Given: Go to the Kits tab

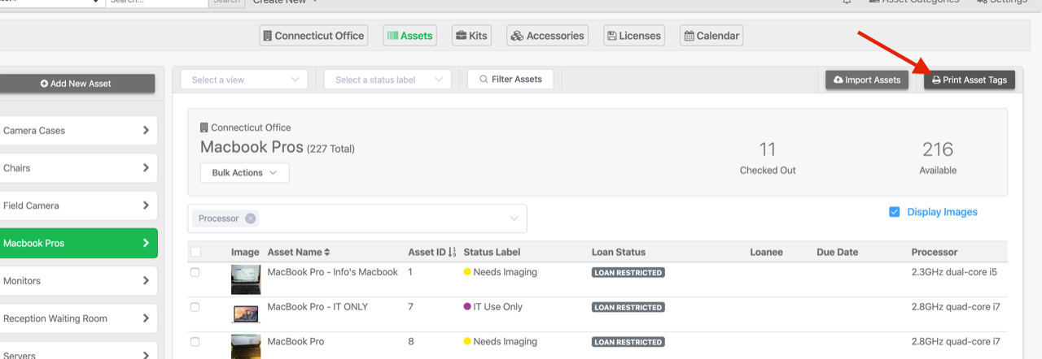Looking at the screenshot, I should click(472, 36).
